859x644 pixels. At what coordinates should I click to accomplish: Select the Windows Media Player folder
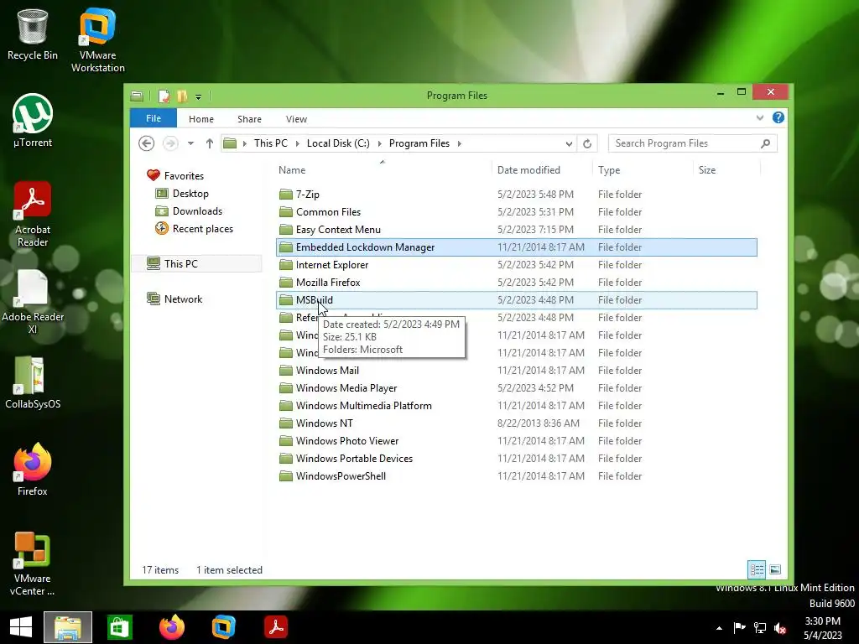(517, 387)
